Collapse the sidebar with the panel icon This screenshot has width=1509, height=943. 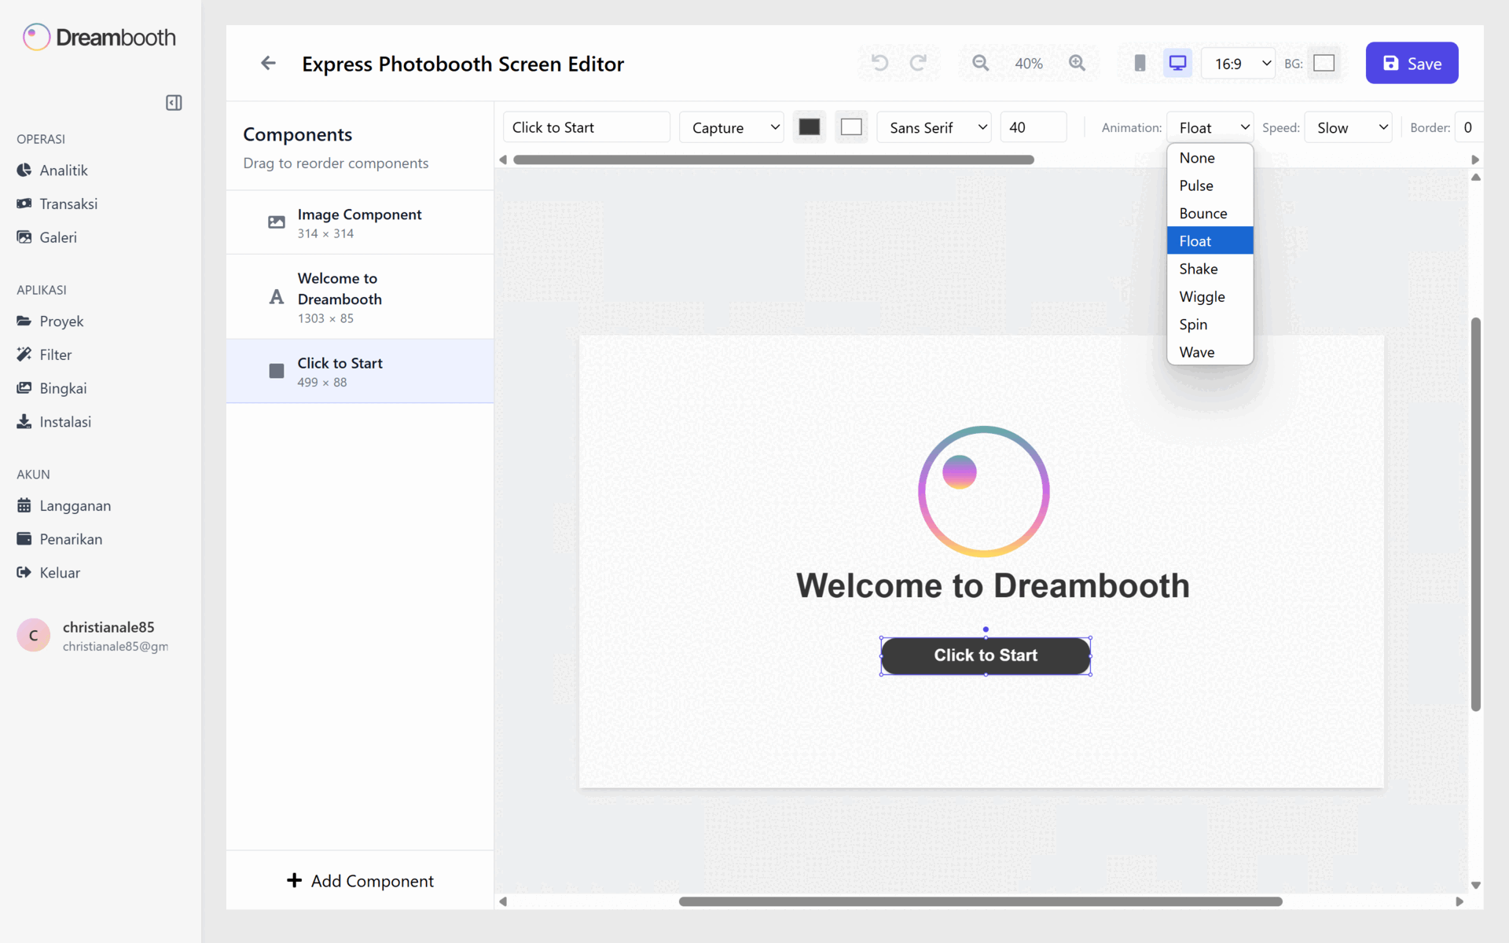[174, 103]
